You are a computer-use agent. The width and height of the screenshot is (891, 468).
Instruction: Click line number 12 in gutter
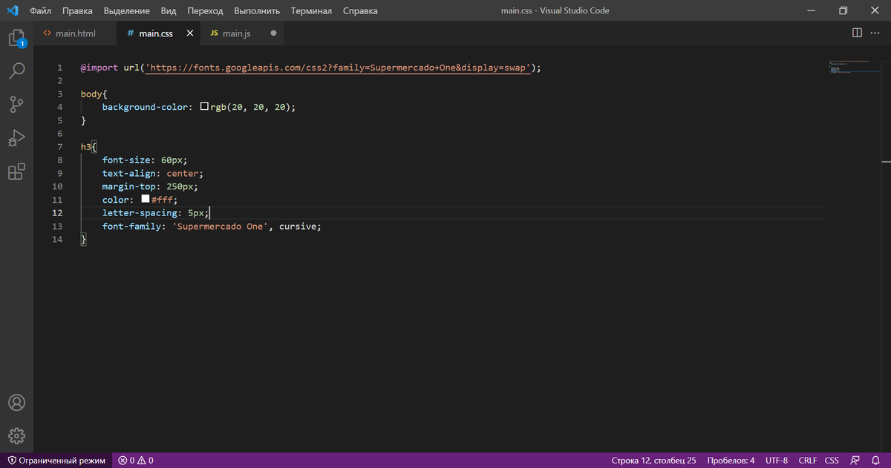point(58,213)
